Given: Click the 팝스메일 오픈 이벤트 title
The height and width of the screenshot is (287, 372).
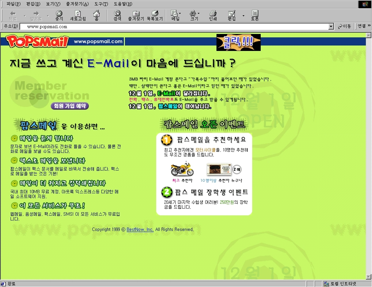Looking at the screenshot, I should click(204, 124).
